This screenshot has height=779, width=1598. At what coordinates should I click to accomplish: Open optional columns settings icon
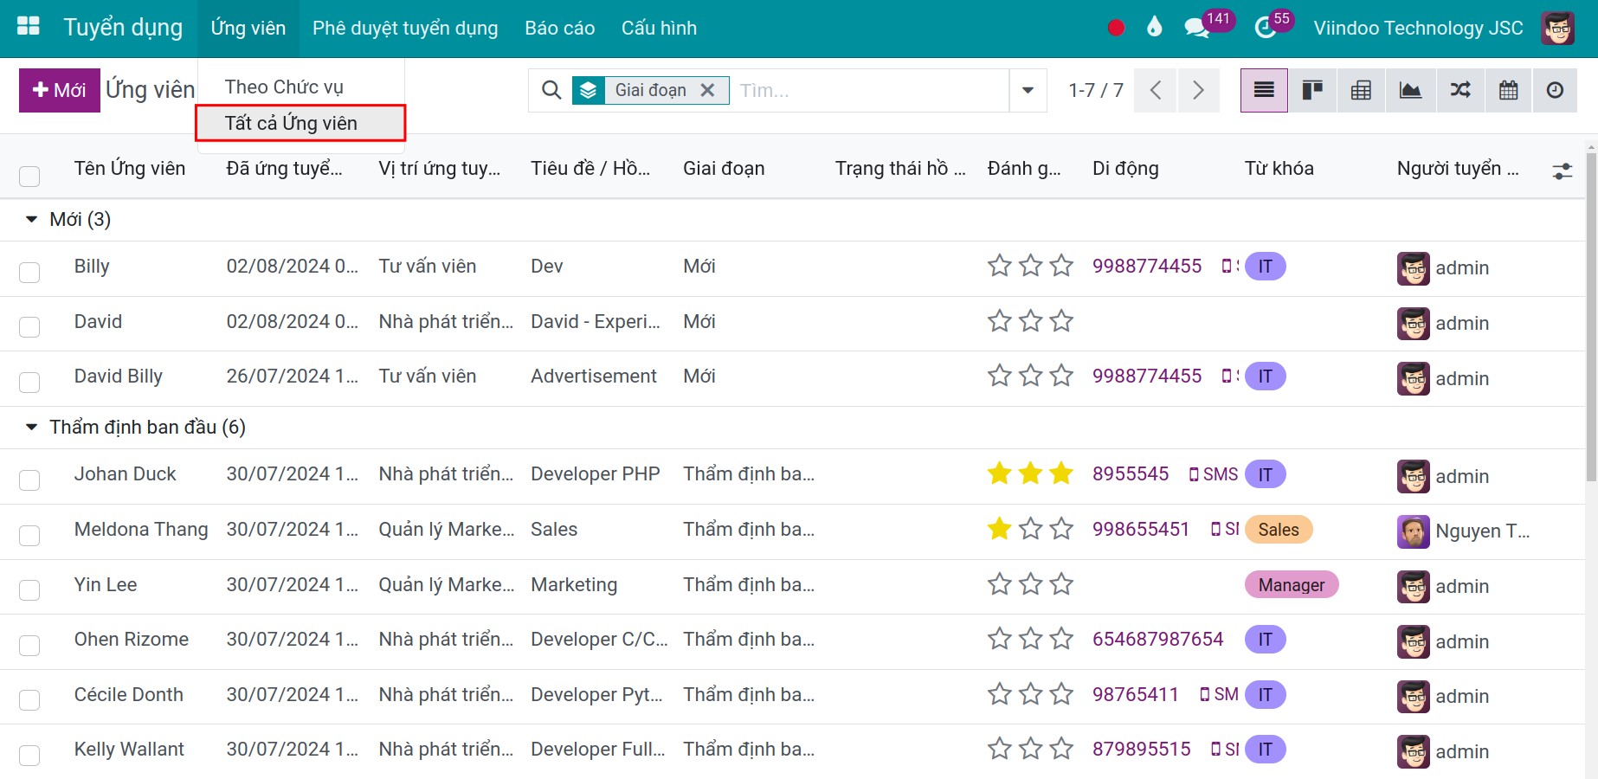point(1562,171)
